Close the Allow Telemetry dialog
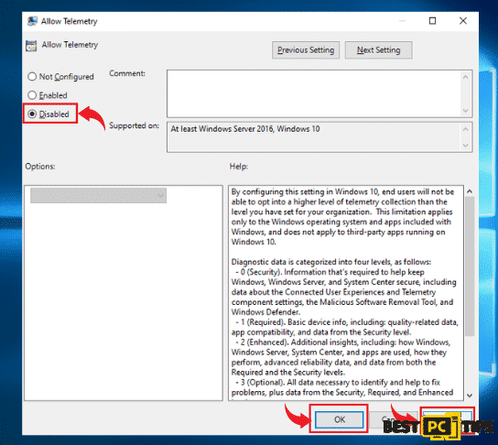Viewport: 498px width, 445px height. click(463, 21)
